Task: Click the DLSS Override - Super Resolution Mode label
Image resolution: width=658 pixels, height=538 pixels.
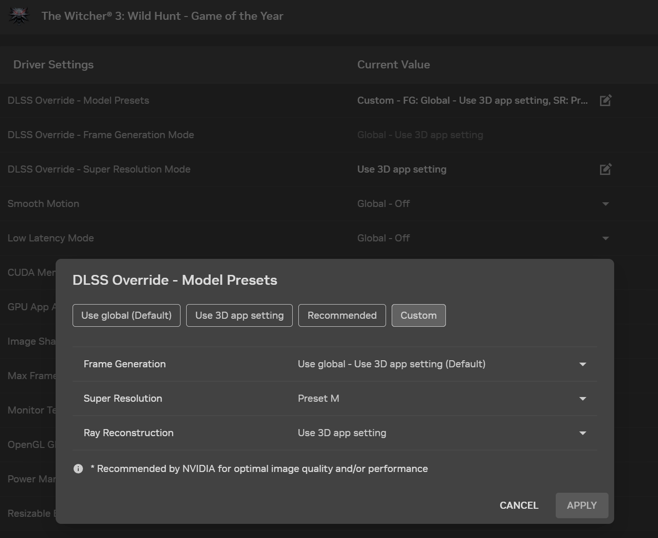Action: coord(99,169)
